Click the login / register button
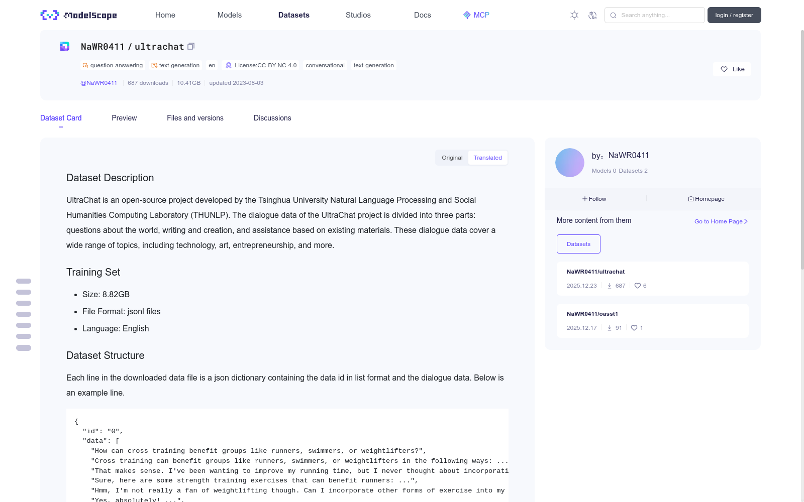This screenshot has width=804, height=502. pos(734,15)
